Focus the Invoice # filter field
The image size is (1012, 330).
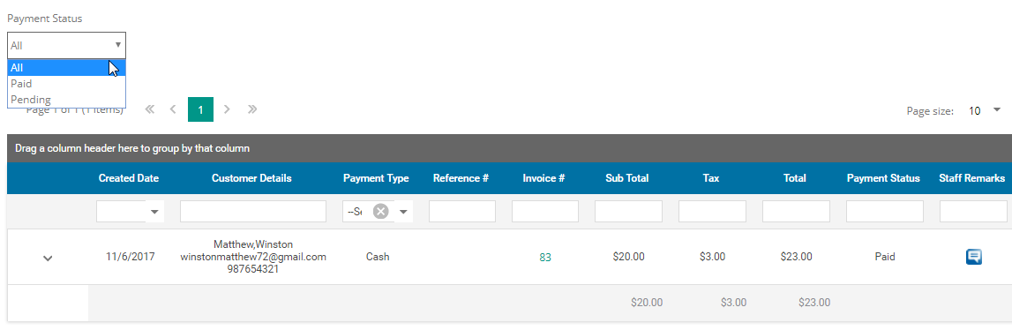coord(544,211)
